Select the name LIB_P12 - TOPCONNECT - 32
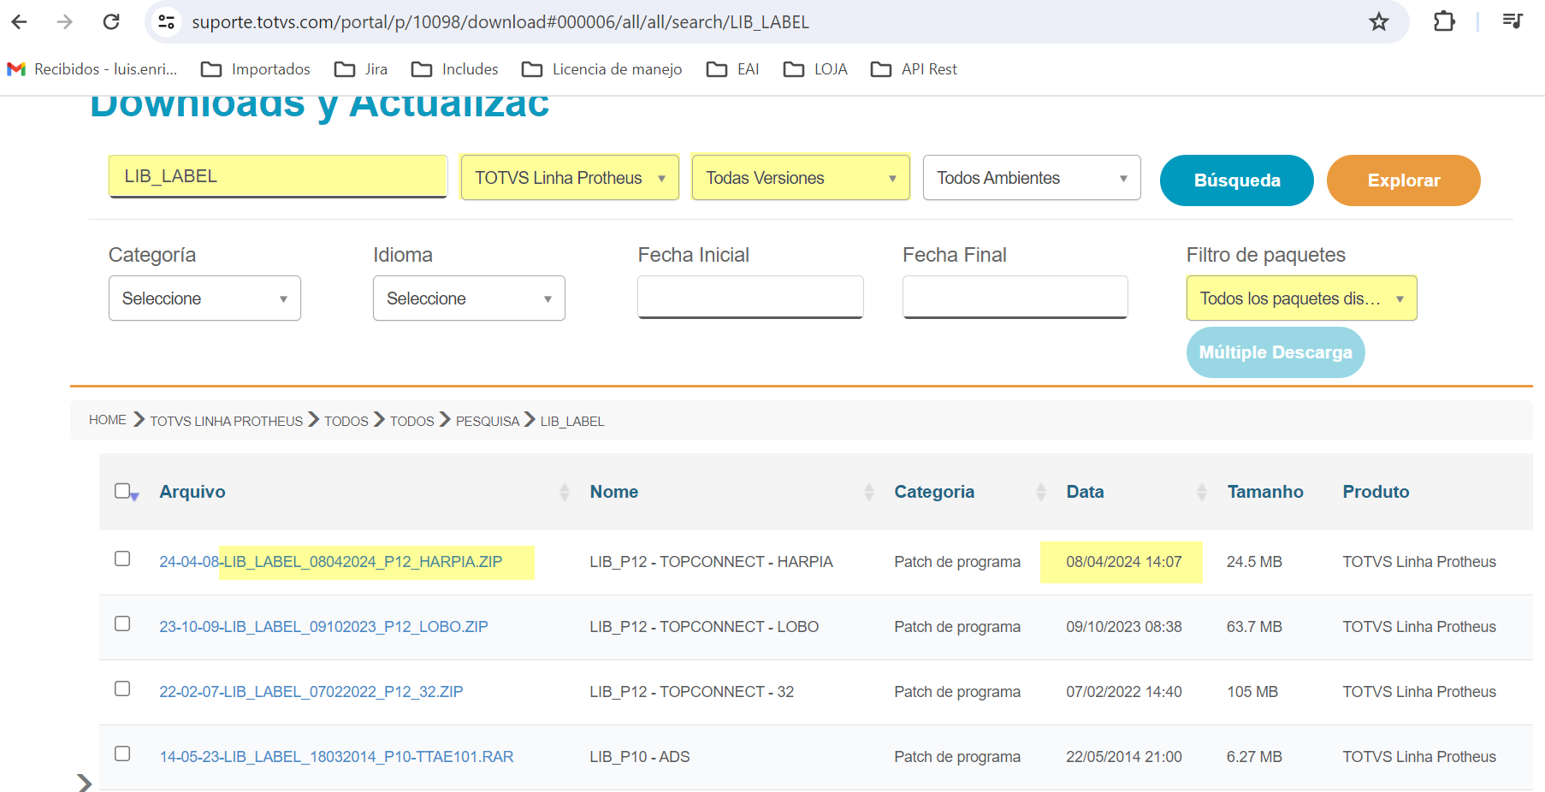1545x792 pixels. 692,692
